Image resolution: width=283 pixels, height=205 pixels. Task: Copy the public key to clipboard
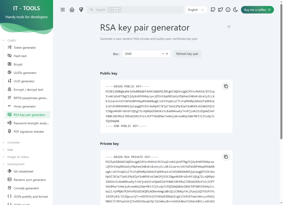pyautogui.click(x=226, y=86)
